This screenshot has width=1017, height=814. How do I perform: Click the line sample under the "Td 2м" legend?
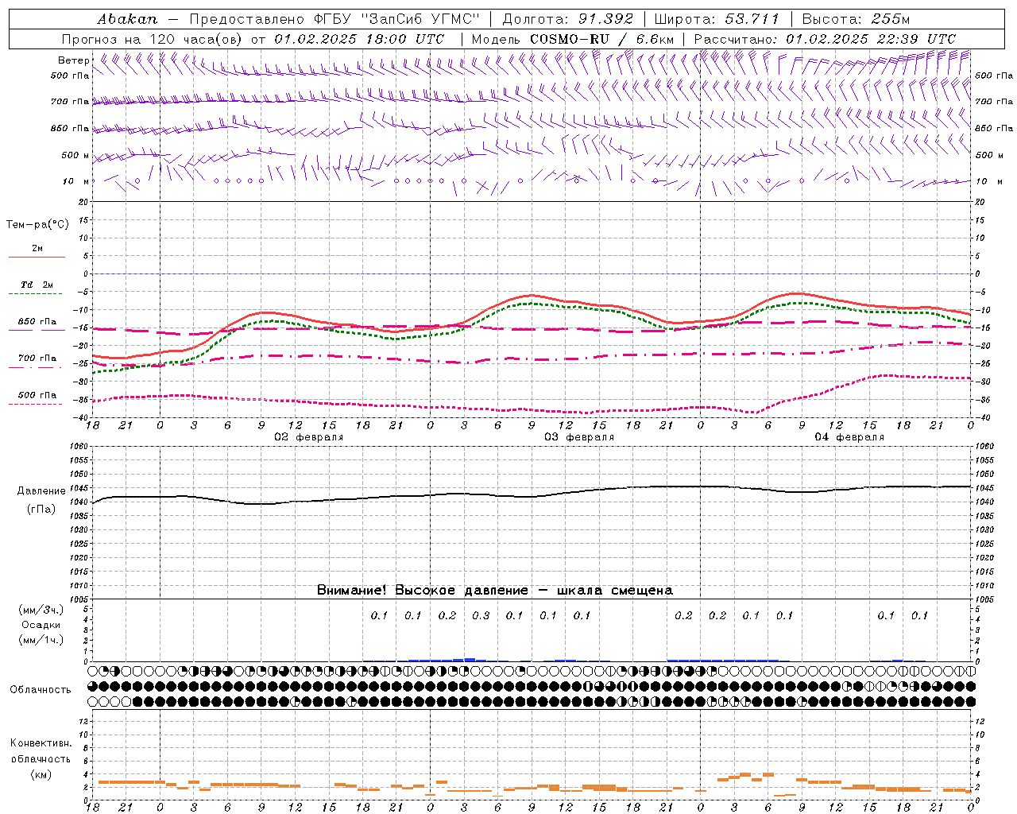click(36, 294)
